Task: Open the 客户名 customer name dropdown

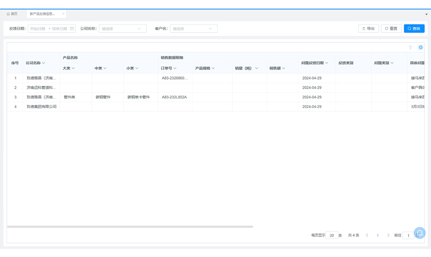Action: [193, 28]
